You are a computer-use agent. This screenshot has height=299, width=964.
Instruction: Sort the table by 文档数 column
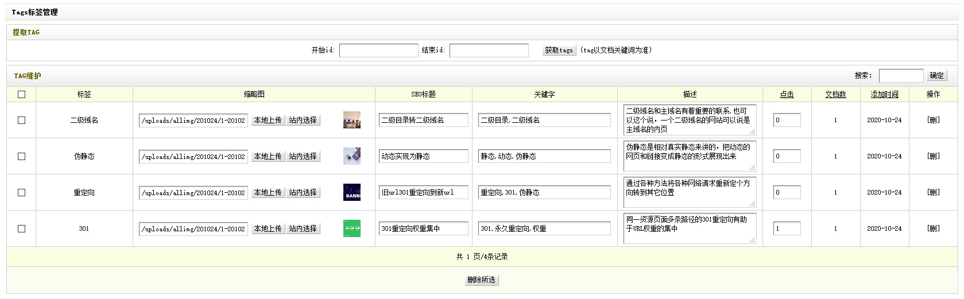pos(835,95)
